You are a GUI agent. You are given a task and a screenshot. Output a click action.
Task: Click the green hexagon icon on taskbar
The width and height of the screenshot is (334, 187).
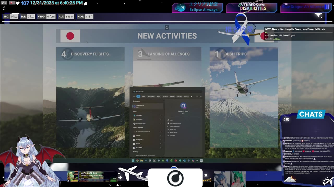point(163,161)
